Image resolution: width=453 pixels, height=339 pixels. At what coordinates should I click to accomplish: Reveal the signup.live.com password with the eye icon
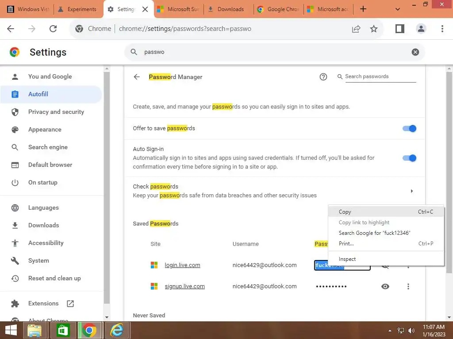385,286
